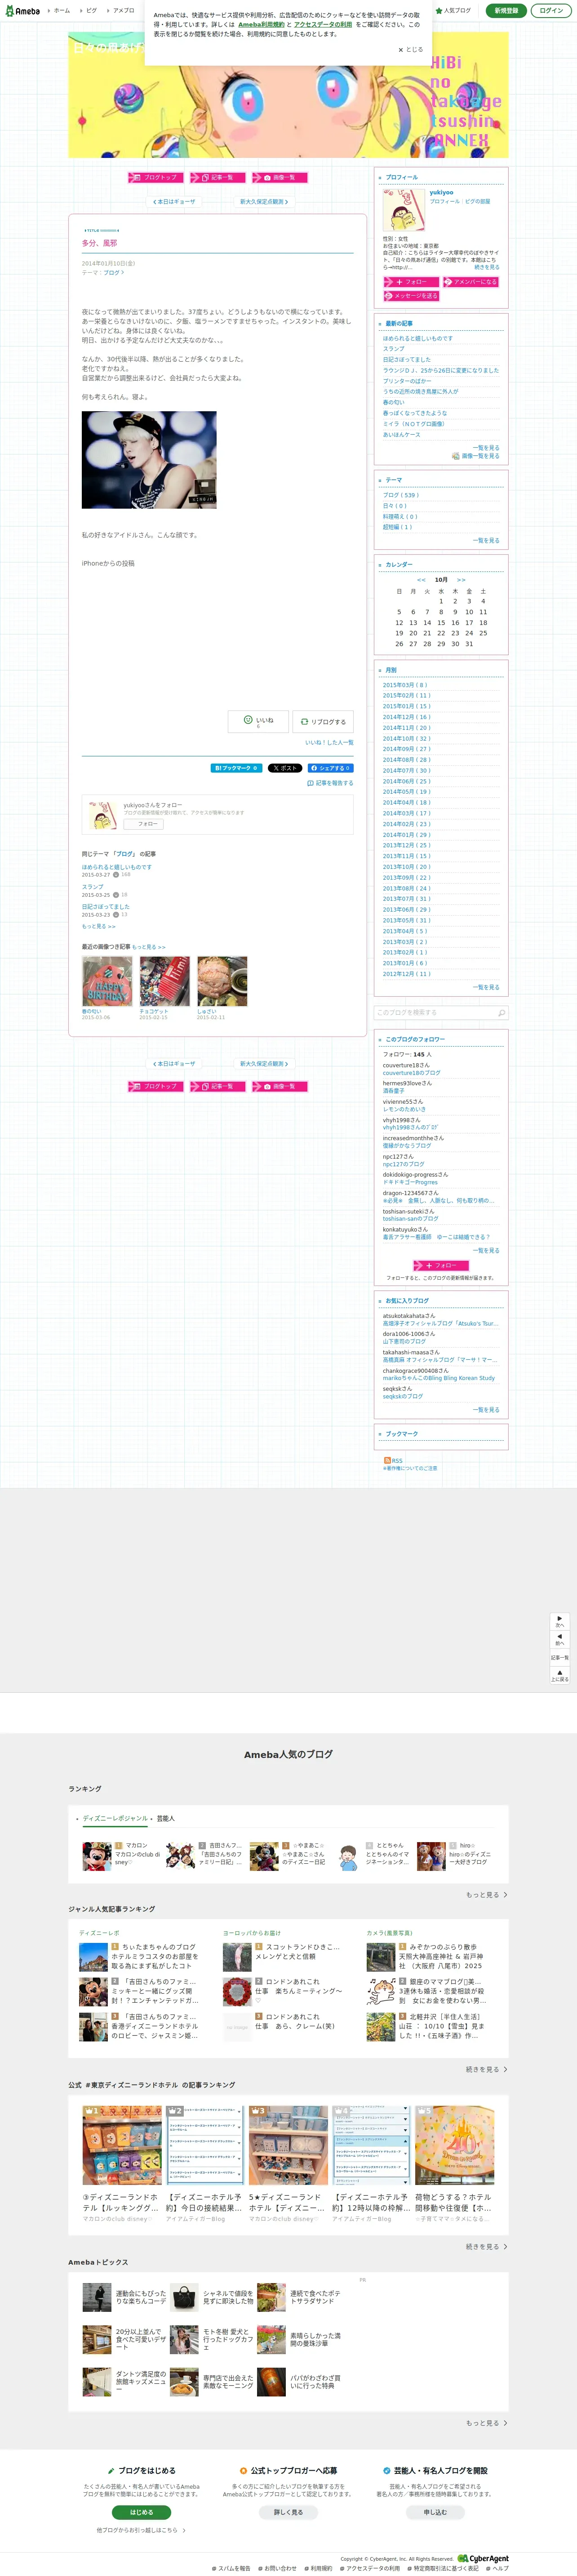This screenshot has height=2576, width=577.
Task: Click the リブログする button
Action: 323,721
